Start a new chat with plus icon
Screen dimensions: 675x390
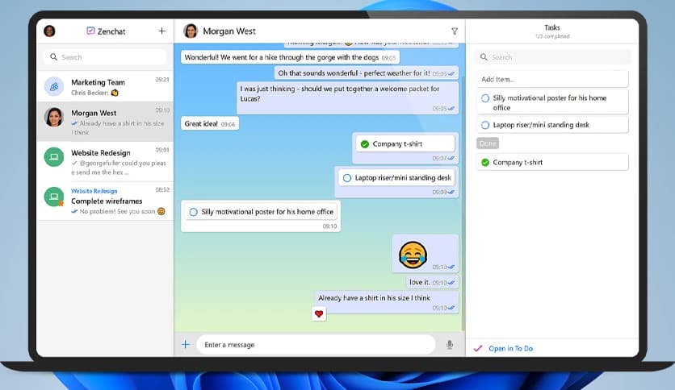tap(161, 31)
